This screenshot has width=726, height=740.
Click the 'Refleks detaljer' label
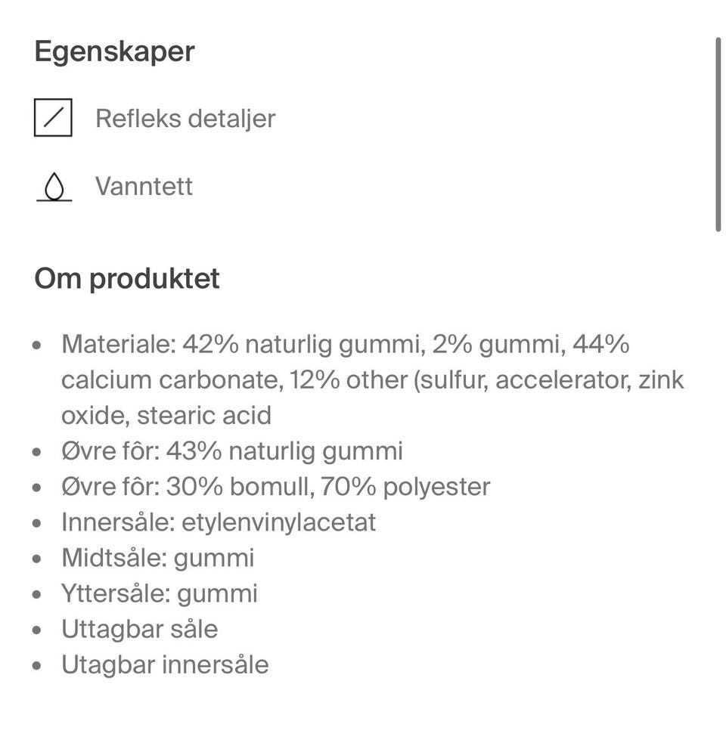tap(185, 119)
